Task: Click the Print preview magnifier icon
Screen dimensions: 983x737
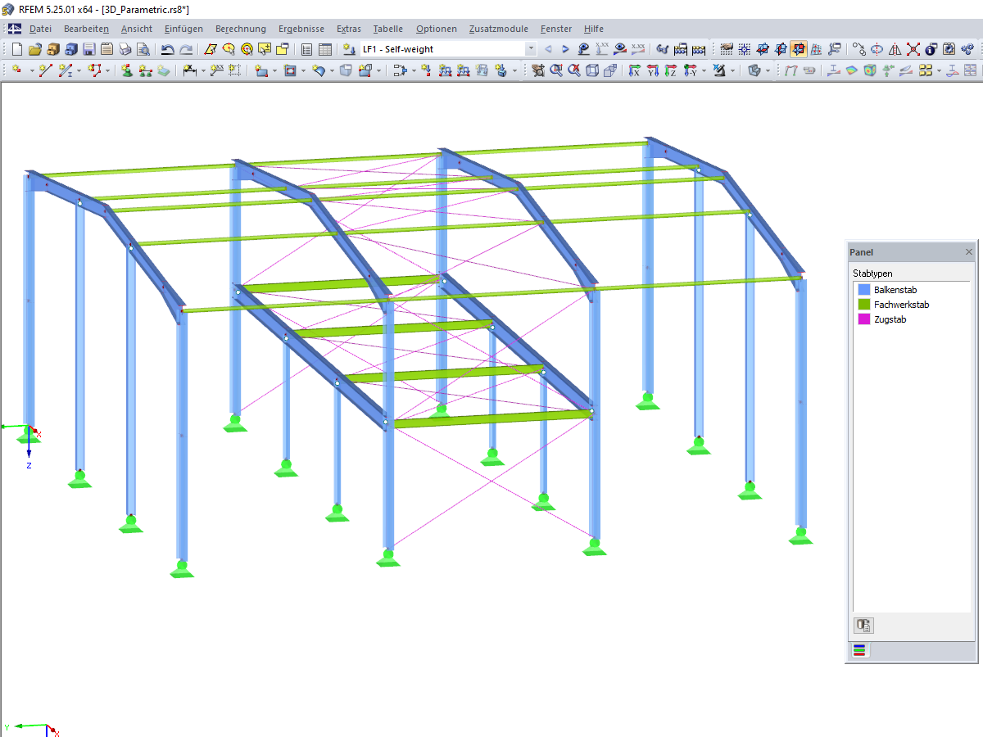Action: tap(143, 49)
